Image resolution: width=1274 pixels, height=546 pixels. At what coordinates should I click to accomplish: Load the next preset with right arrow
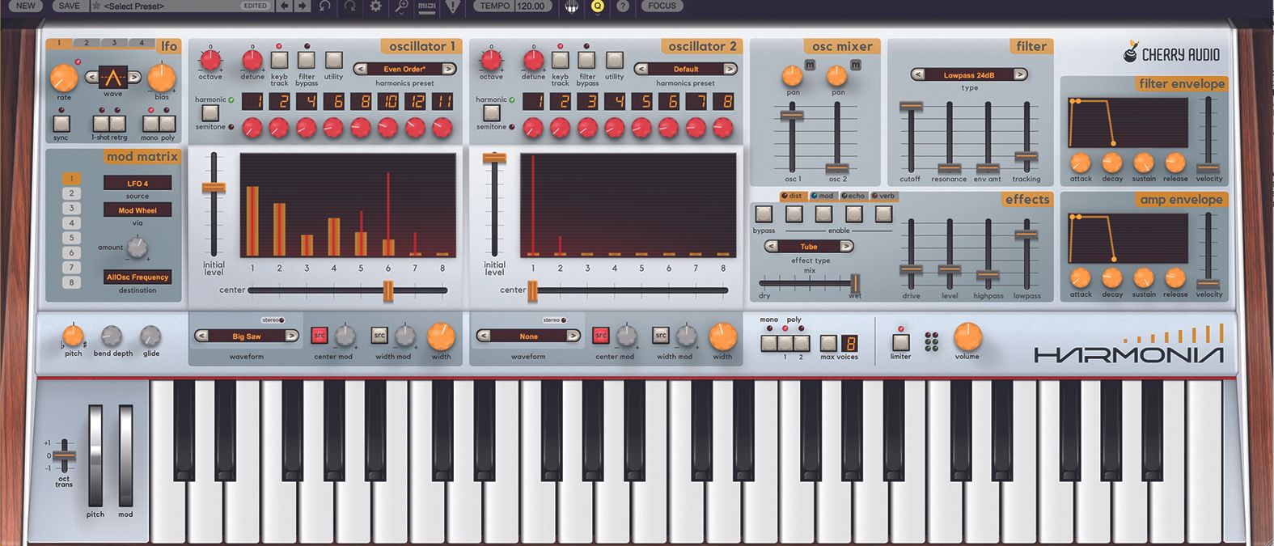[302, 6]
